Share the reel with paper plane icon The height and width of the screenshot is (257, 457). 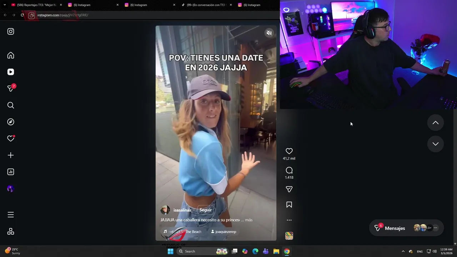click(x=289, y=189)
